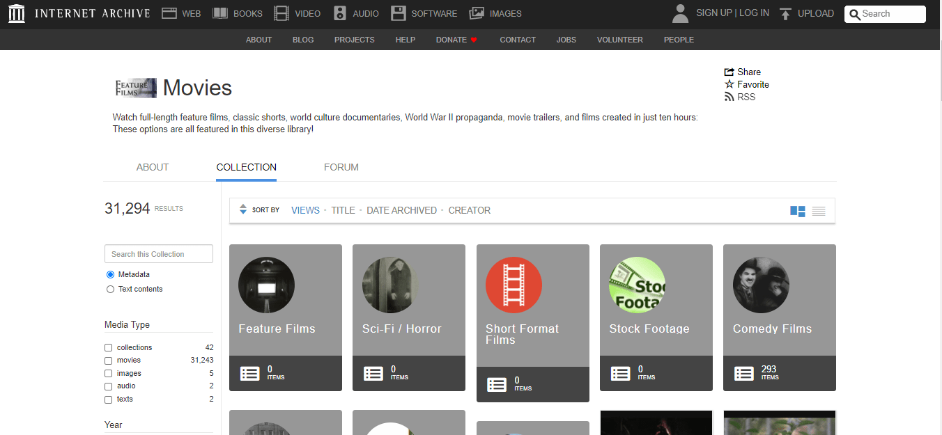Open the Feature Films collection thumbnail
This screenshot has width=942, height=435.
[266, 285]
